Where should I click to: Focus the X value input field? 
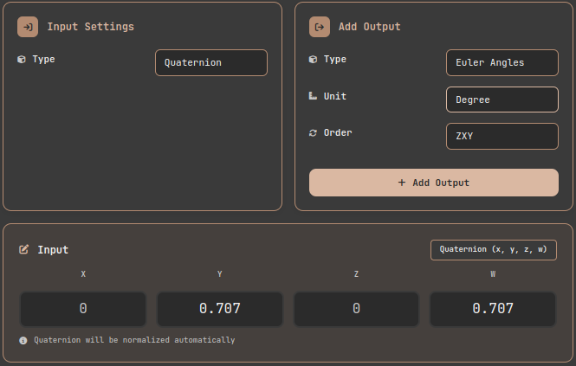point(83,309)
